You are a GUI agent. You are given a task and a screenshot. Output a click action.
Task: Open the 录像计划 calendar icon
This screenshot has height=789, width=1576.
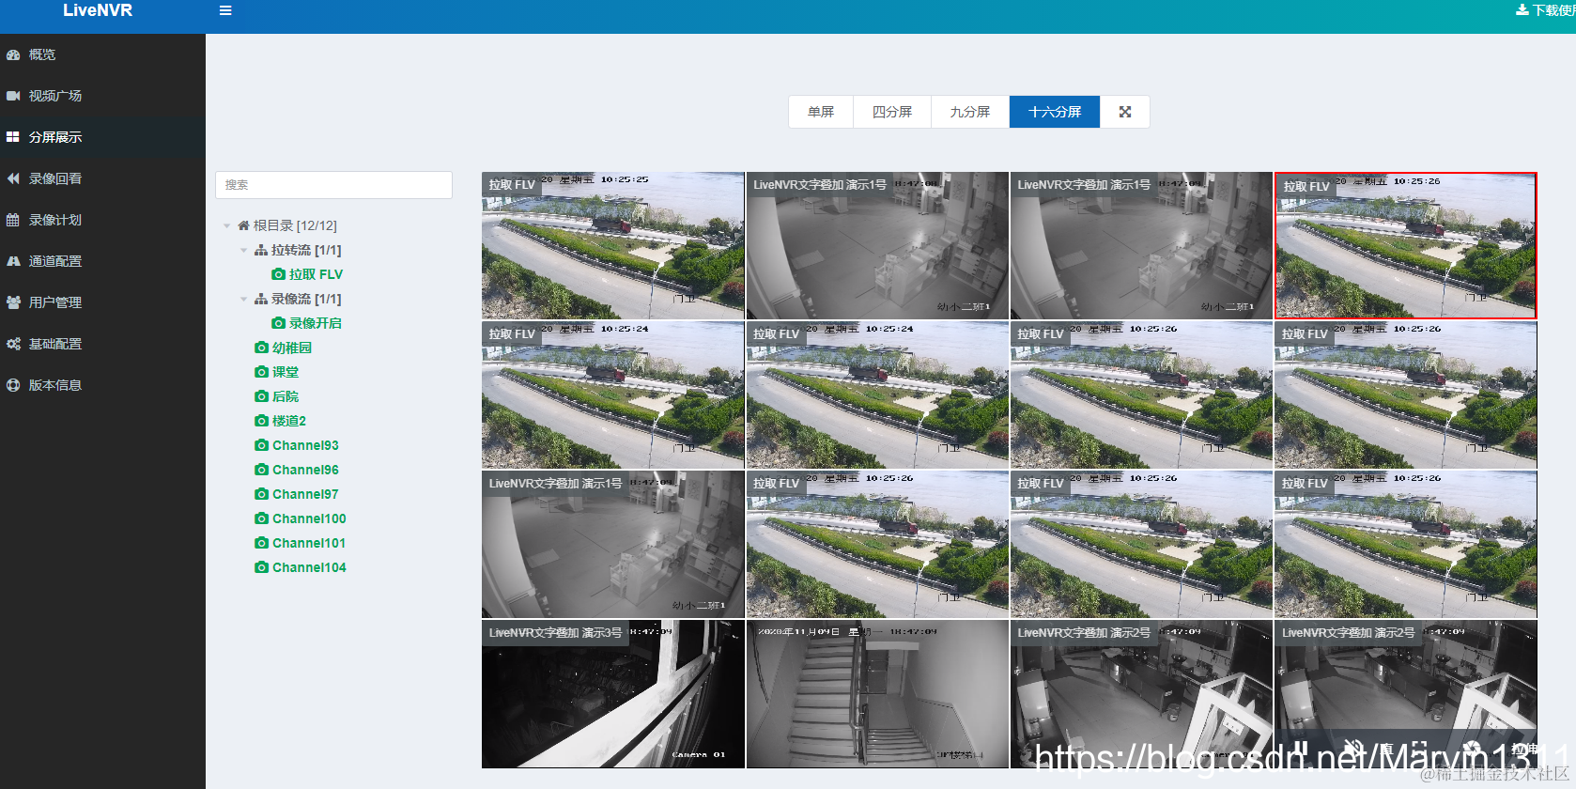pos(13,220)
